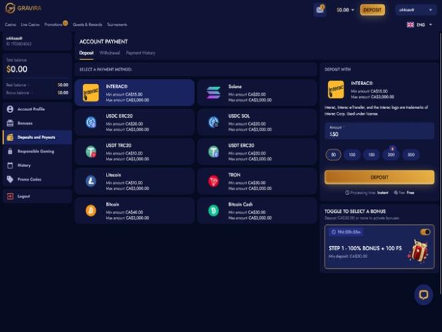Image resolution: width=442 pixels, height=332 pixels.
Task: Open the live chat bubble
Action: (423, 295)
